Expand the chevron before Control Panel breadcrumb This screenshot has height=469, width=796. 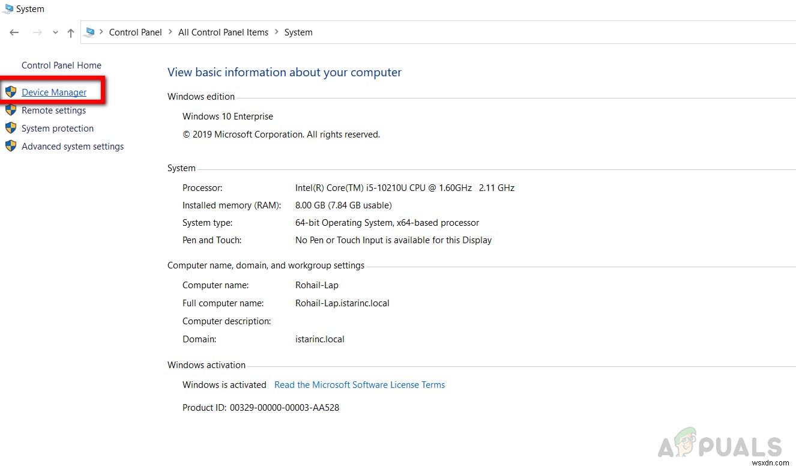click(101, 32)
